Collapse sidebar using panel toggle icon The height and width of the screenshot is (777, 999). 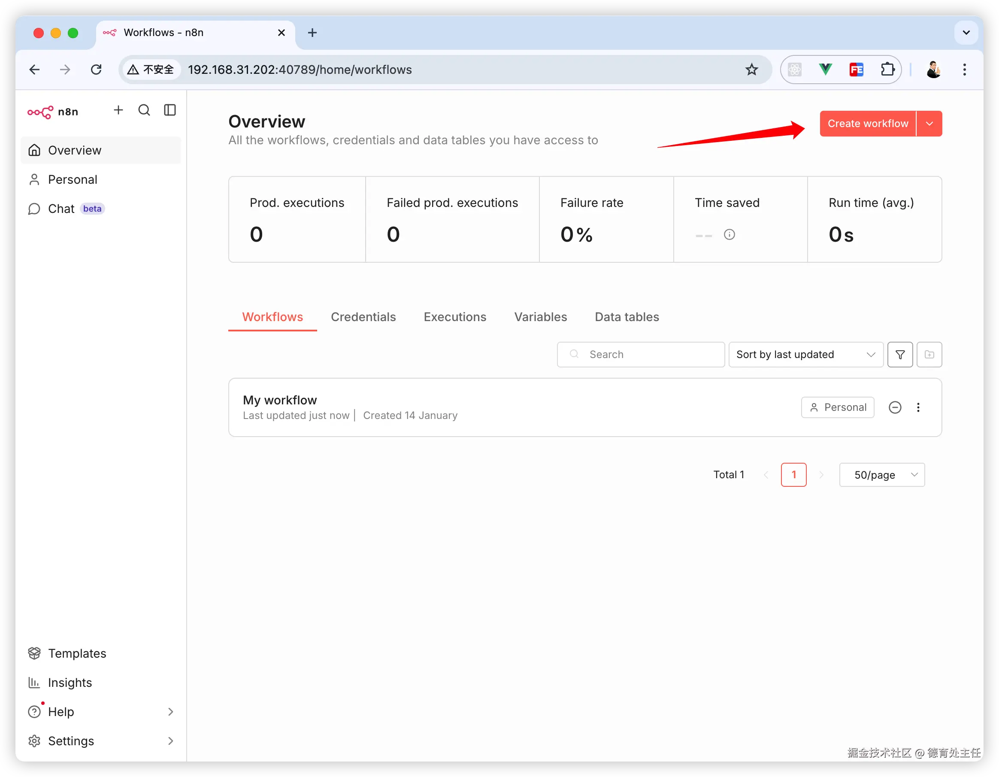[x=170, y=110]
